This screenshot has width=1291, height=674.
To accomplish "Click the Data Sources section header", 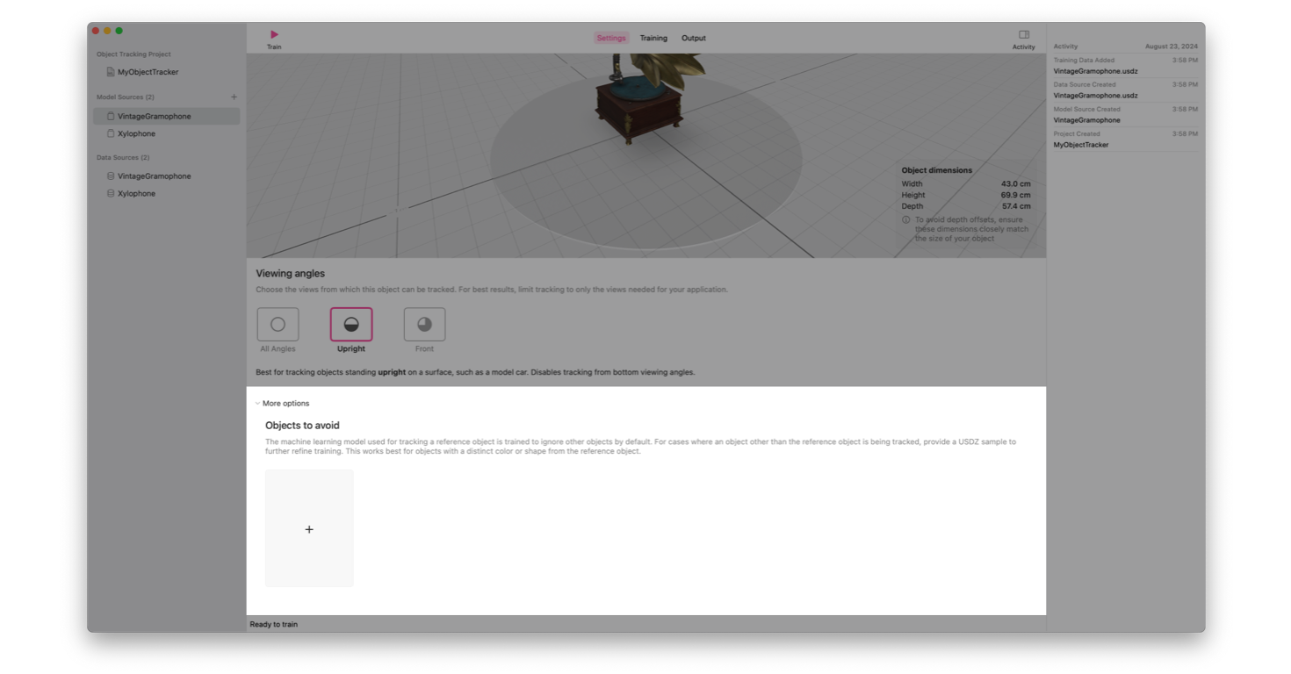I will coord(123,158).
